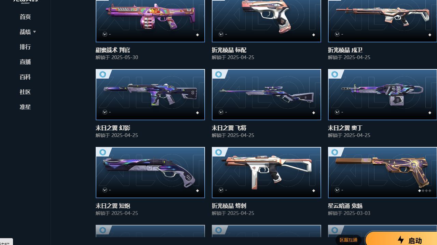The height and width of the screenshot is (245, 437).
Task: Click the Valorant points icon on 折光棱晶 蜂刺 card
Action: pyautogui.click(x=221, y=190)
